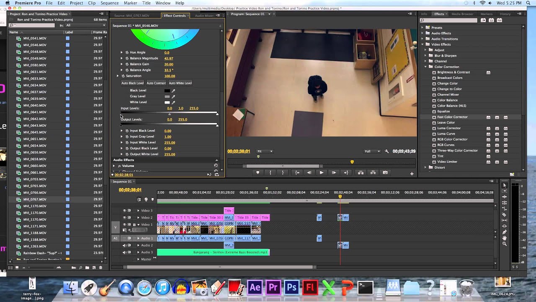Step forward one frame in Program monitor
This screenshot has width=536, height=302.
pyautogui.click(x=334, y=172)
